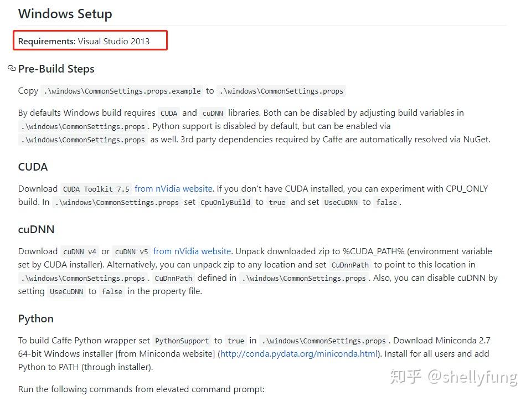Click the 'cuDNN v5' code label
The height and width of the screenshot is (401, 531).
(131, 251)
